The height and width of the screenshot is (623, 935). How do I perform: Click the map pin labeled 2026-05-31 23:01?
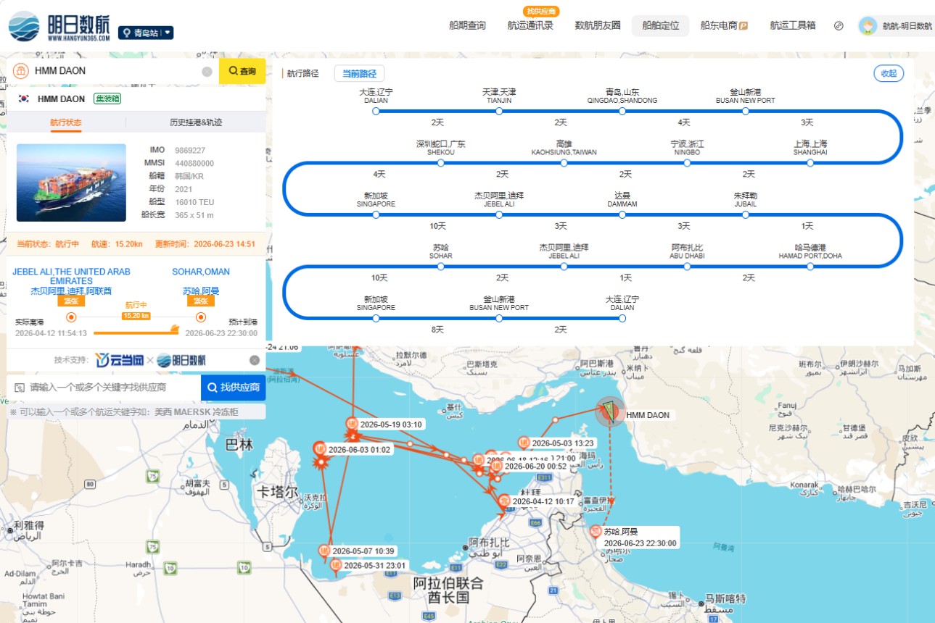(x=335, y=565)
